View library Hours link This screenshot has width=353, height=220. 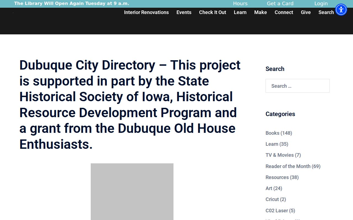pos(240,4)
